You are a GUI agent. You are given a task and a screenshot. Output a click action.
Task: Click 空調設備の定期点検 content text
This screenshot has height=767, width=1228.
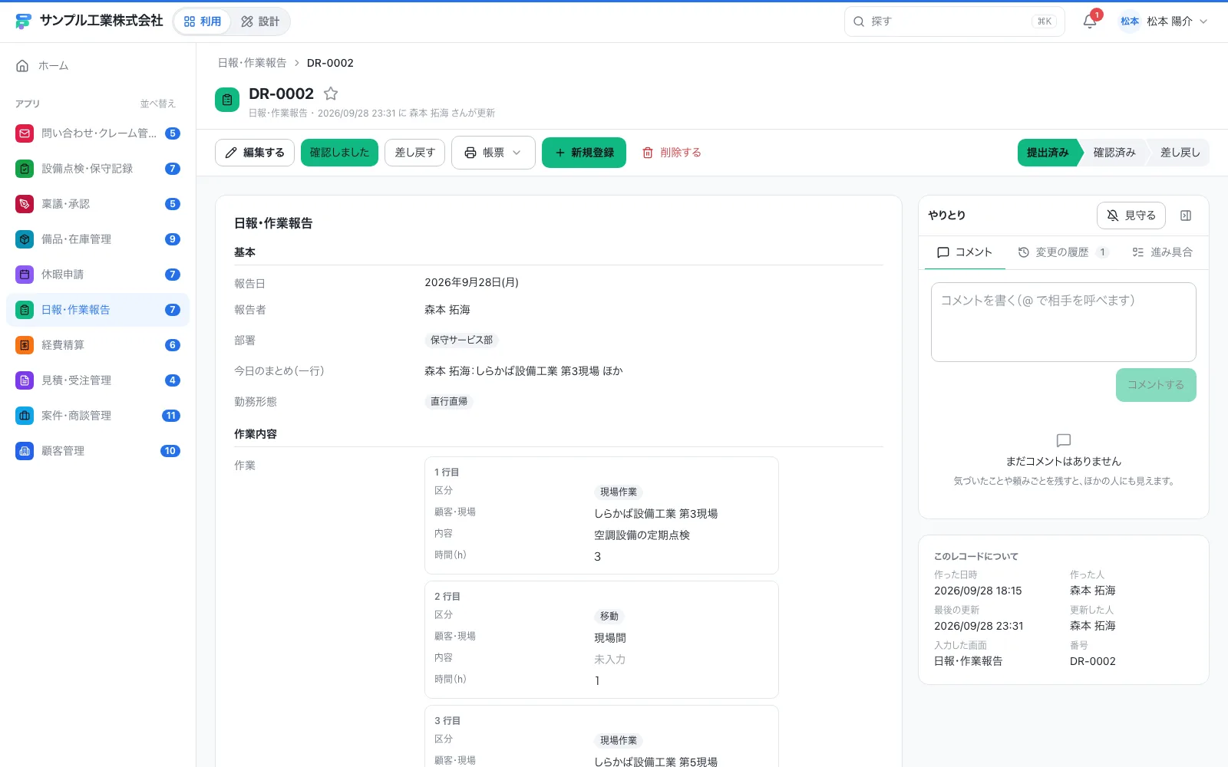(x=642, y=535)
